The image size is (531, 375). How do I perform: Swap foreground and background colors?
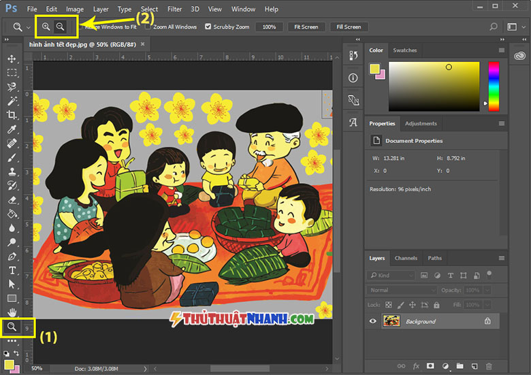point(16,353)
